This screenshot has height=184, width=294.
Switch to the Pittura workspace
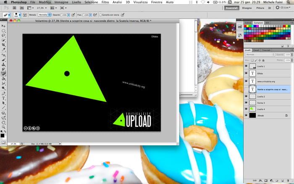pos(260,8)
